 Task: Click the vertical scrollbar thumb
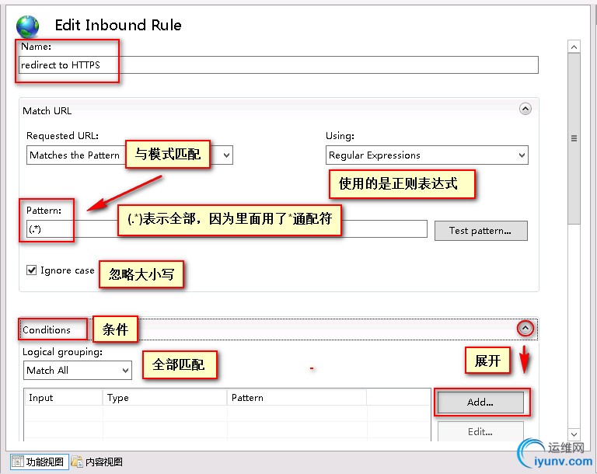click(574, 138)
